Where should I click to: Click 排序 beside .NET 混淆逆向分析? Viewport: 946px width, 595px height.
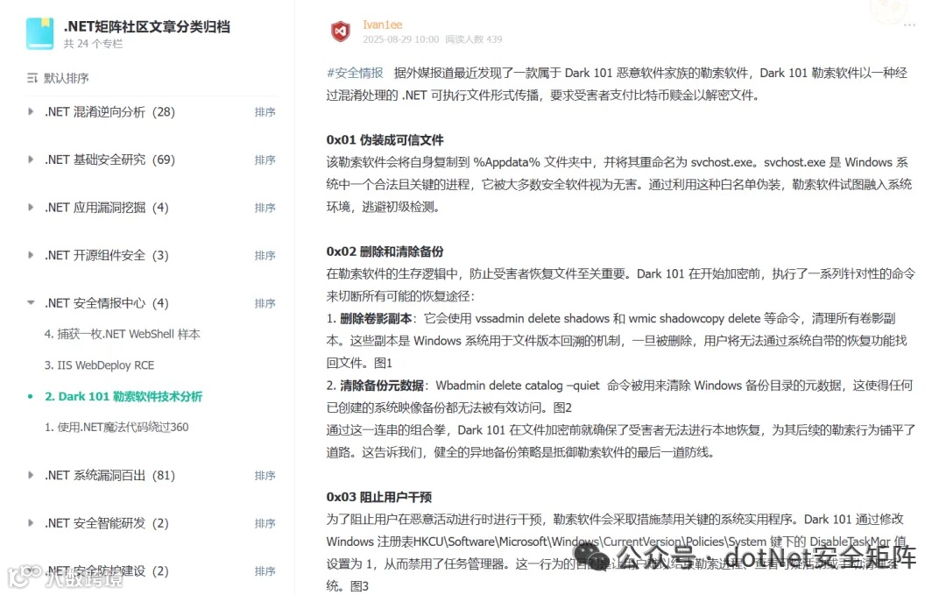(x=265, y=111)
